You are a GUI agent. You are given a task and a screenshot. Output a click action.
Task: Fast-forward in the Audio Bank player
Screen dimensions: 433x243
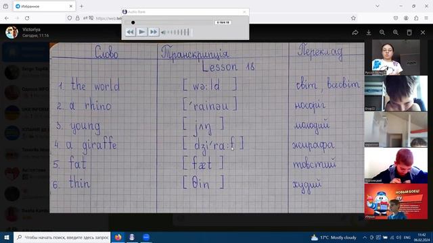pos(154,32)
